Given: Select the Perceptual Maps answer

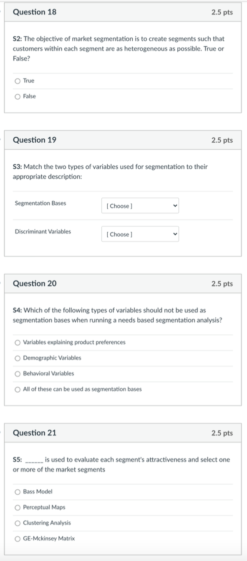Looking at the screenshot, I should 17,507.
